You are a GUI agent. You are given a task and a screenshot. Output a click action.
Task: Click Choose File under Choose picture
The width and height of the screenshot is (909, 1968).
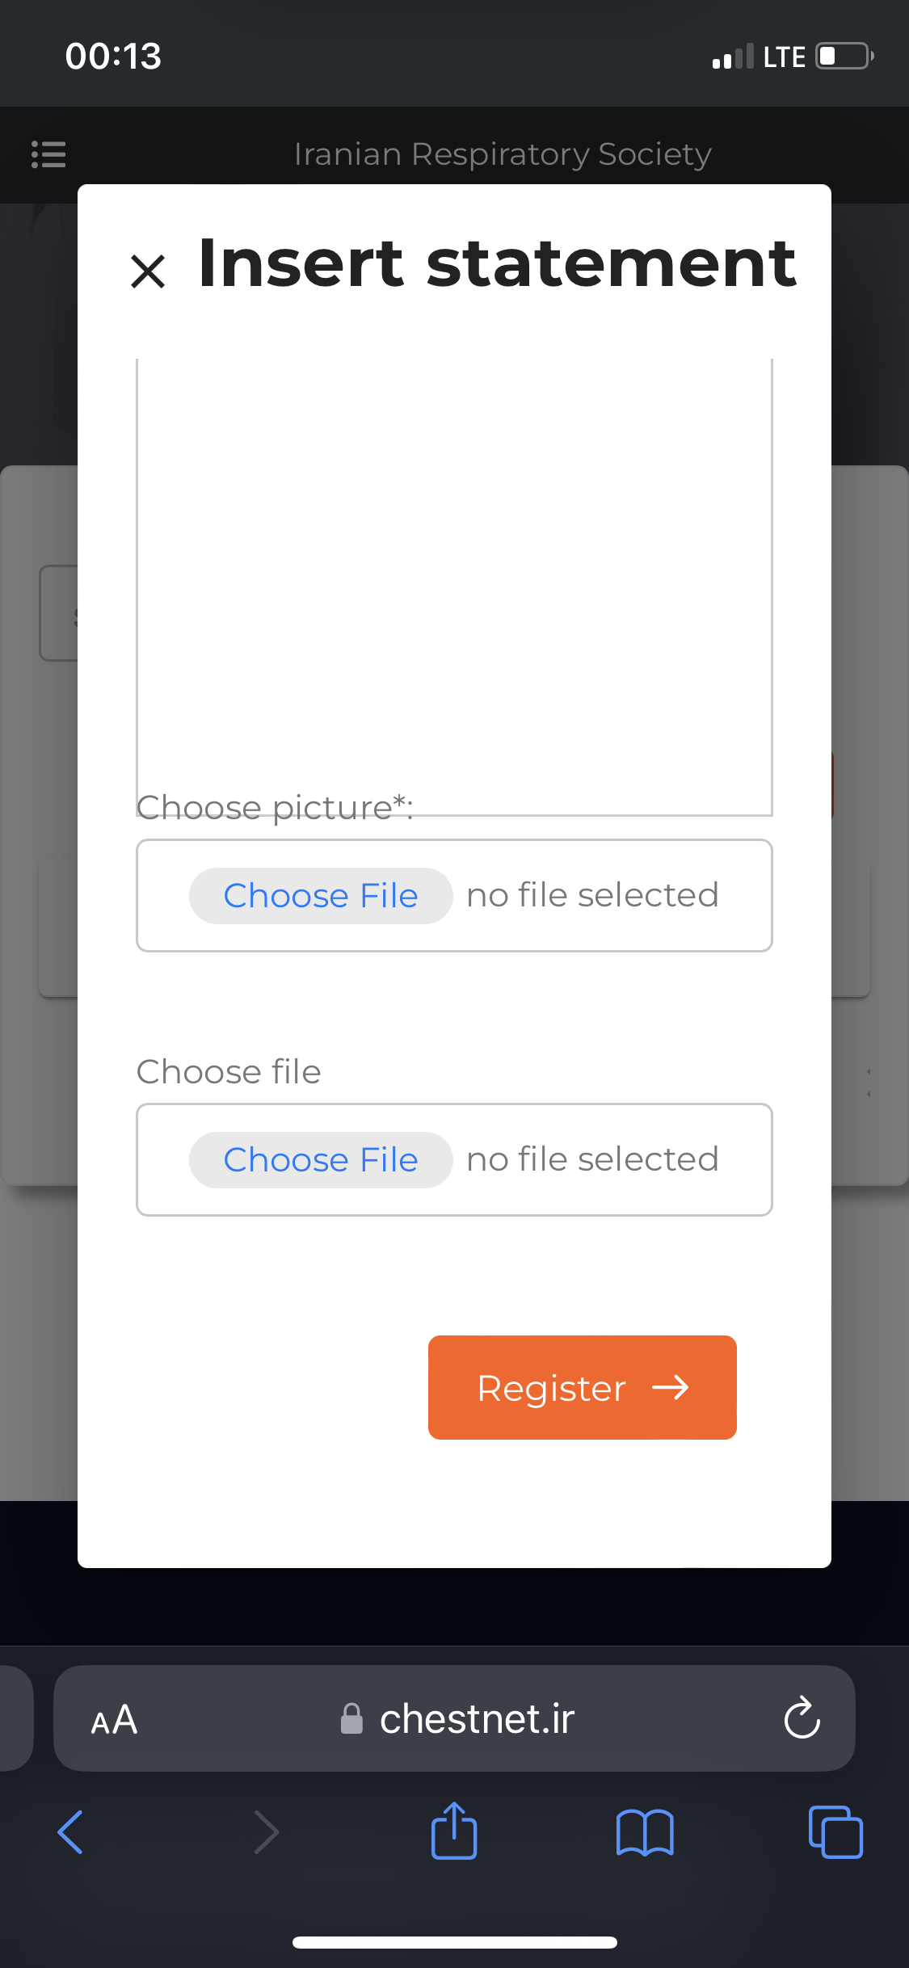pyautogui.click(x=321, y=896)
